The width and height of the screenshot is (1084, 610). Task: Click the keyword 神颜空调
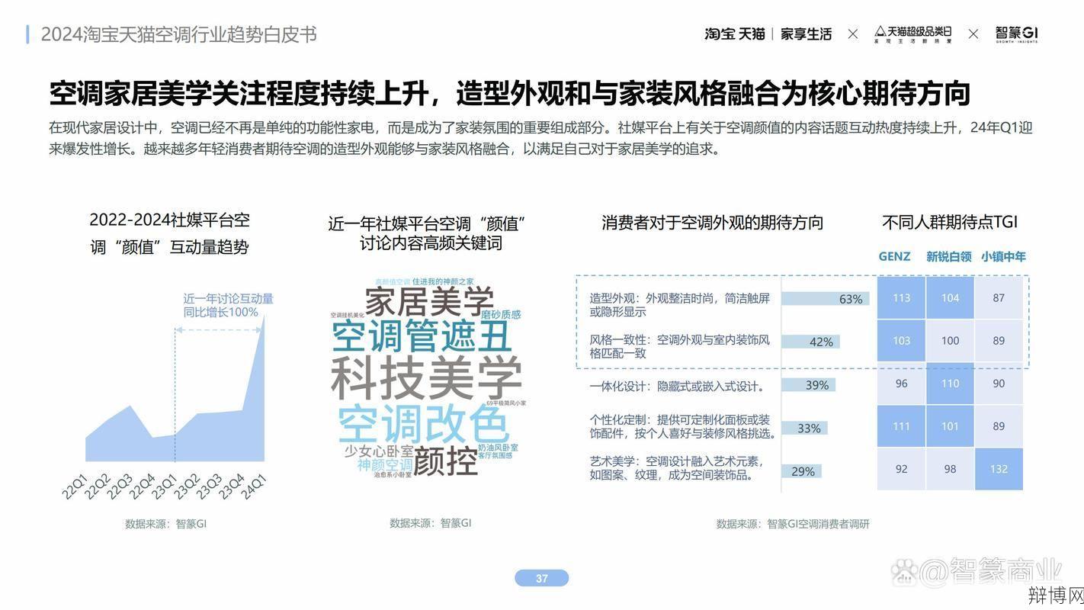click(x=385, y=464)
